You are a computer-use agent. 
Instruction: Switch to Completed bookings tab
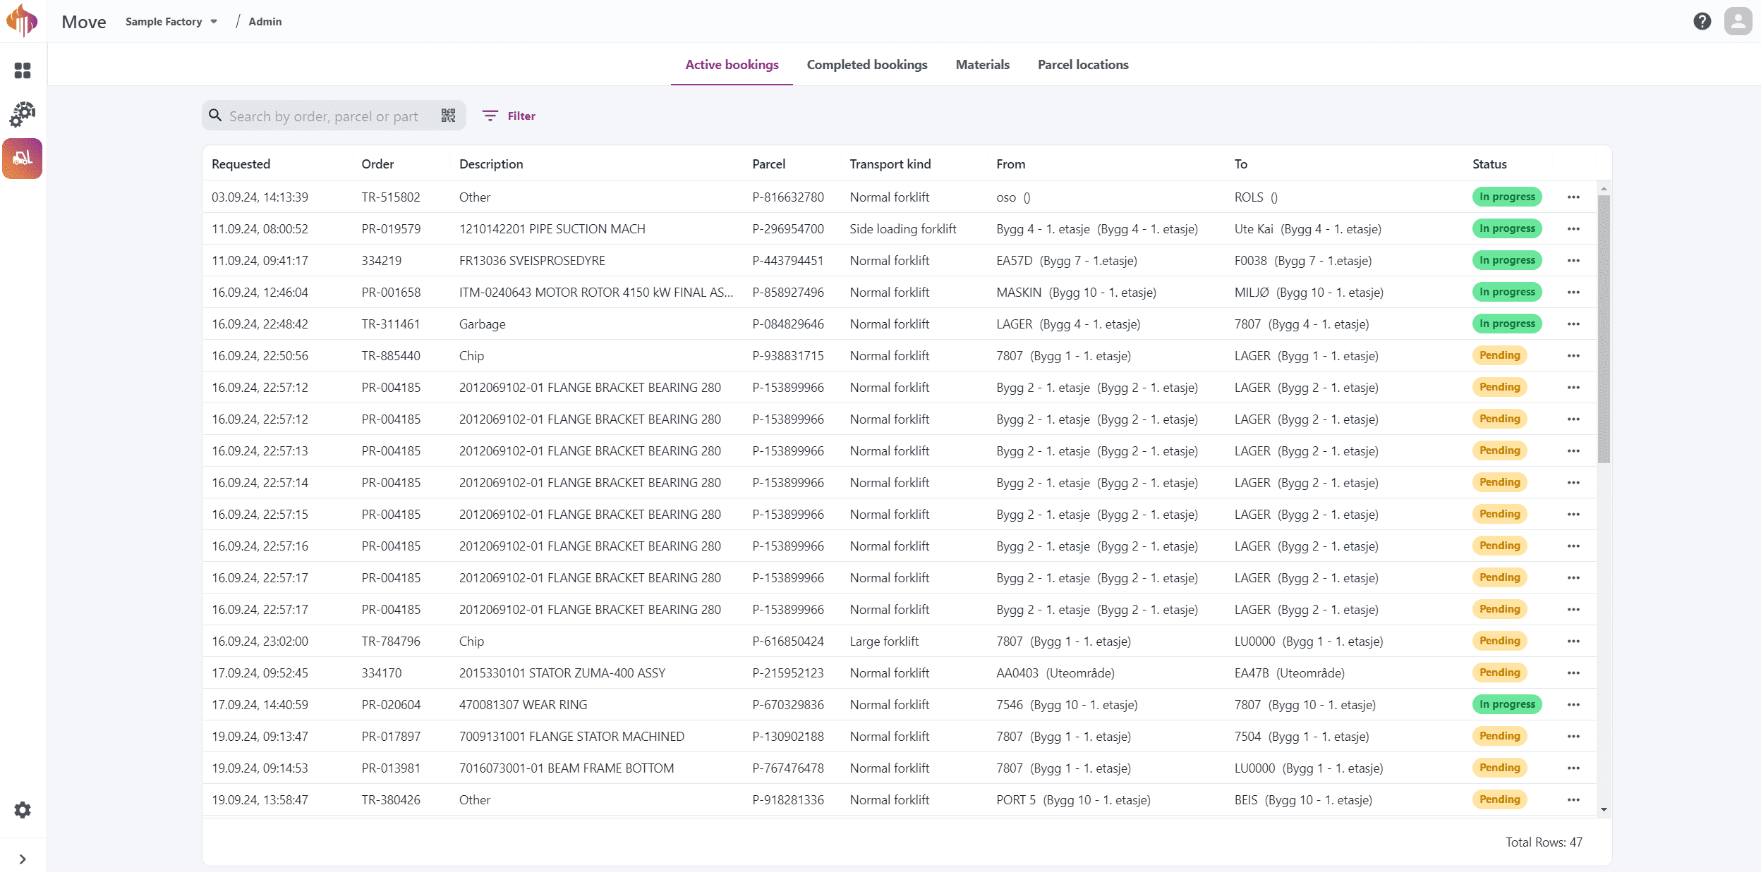[867, 65]
